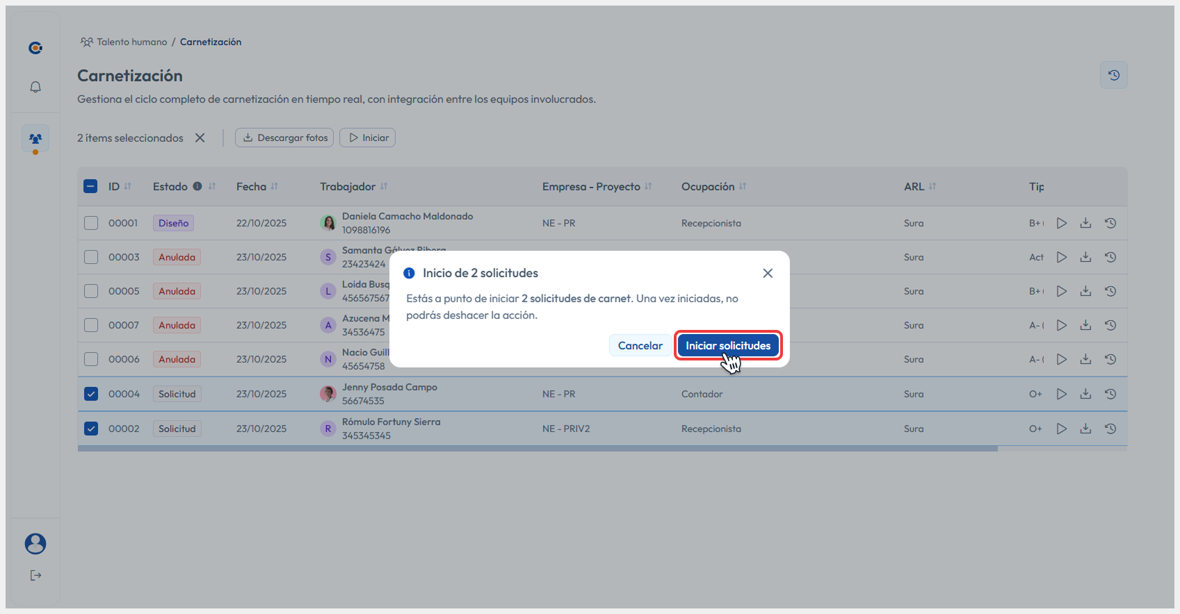Start request 00003 with its play icon
Image resolution: width=1180 pixels, height=614 pixels.
click(x=1062, y=257)
